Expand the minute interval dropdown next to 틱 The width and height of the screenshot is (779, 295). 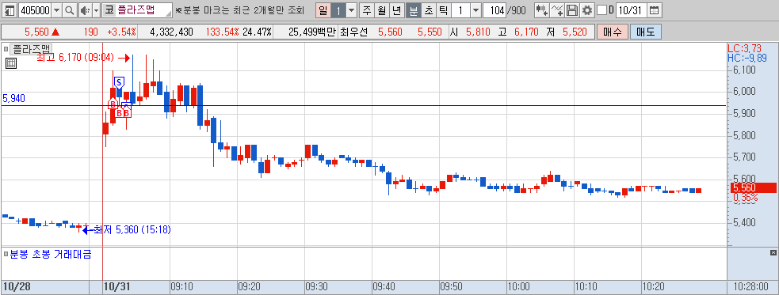475,10
